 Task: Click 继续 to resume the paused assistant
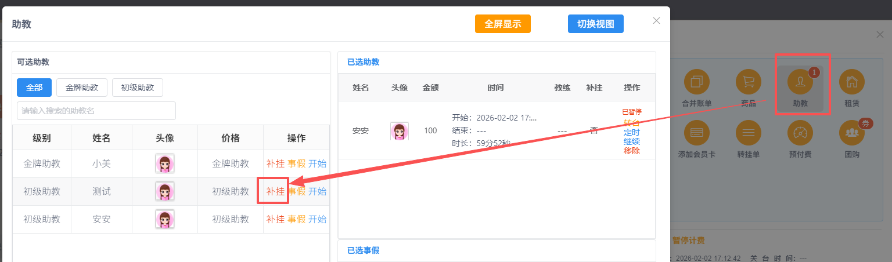pyautogui.click(x=632, y=141)
